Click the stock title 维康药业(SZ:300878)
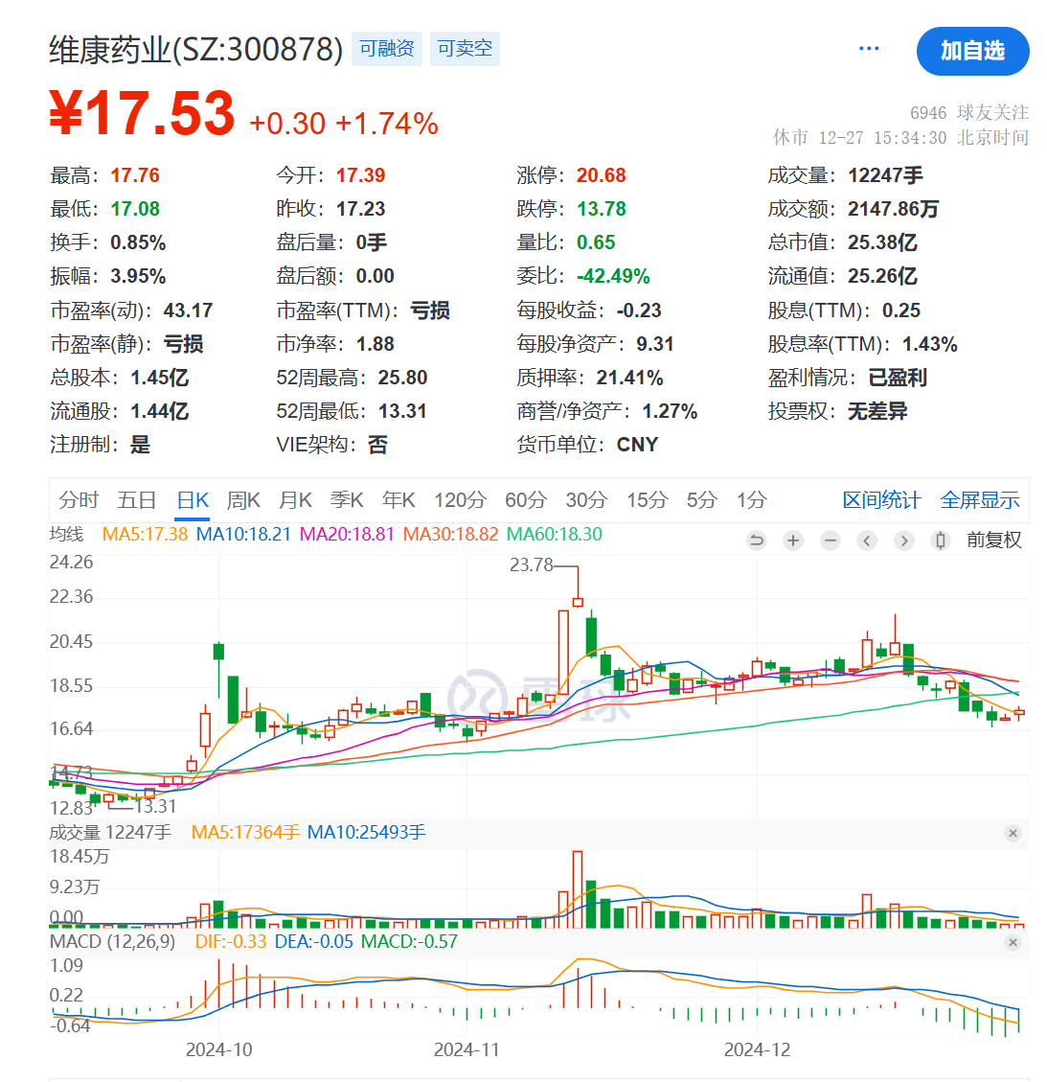The image size is (1047, 1082). click(195, 50)
